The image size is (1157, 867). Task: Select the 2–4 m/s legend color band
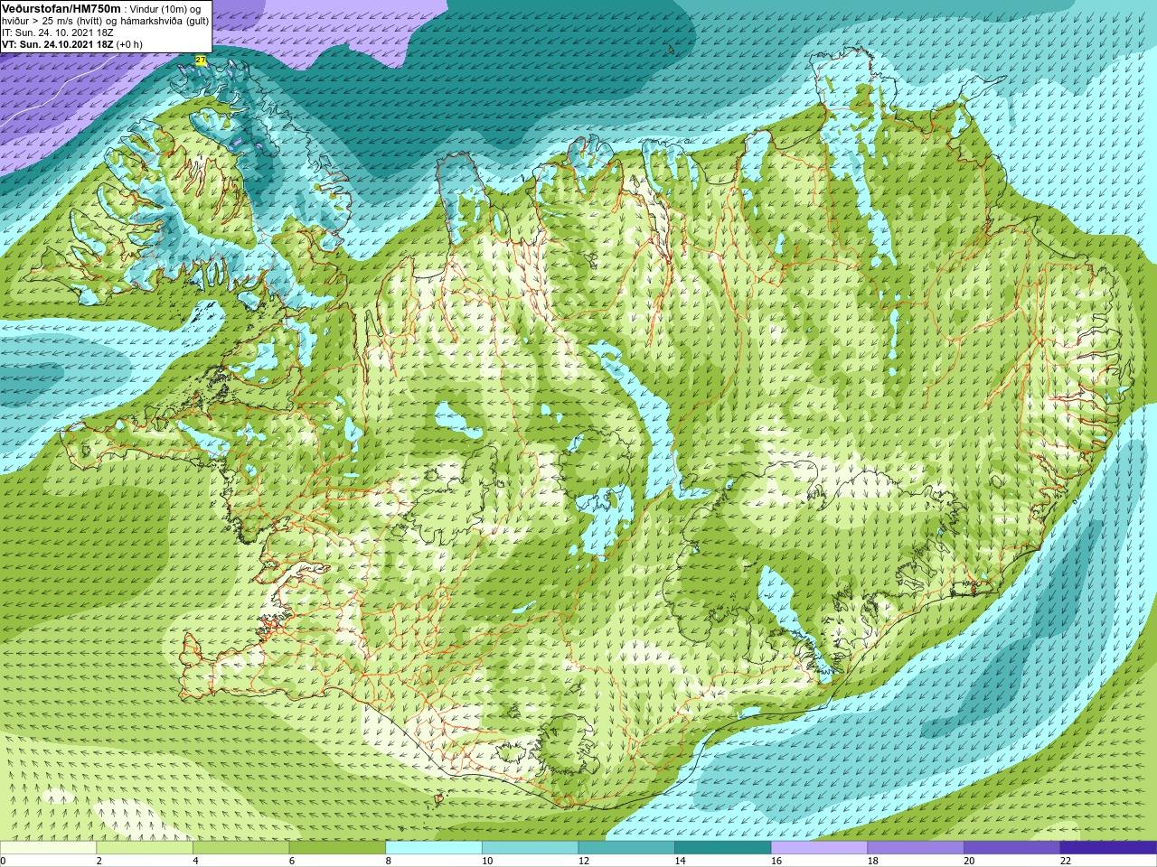tap(145, 848)
